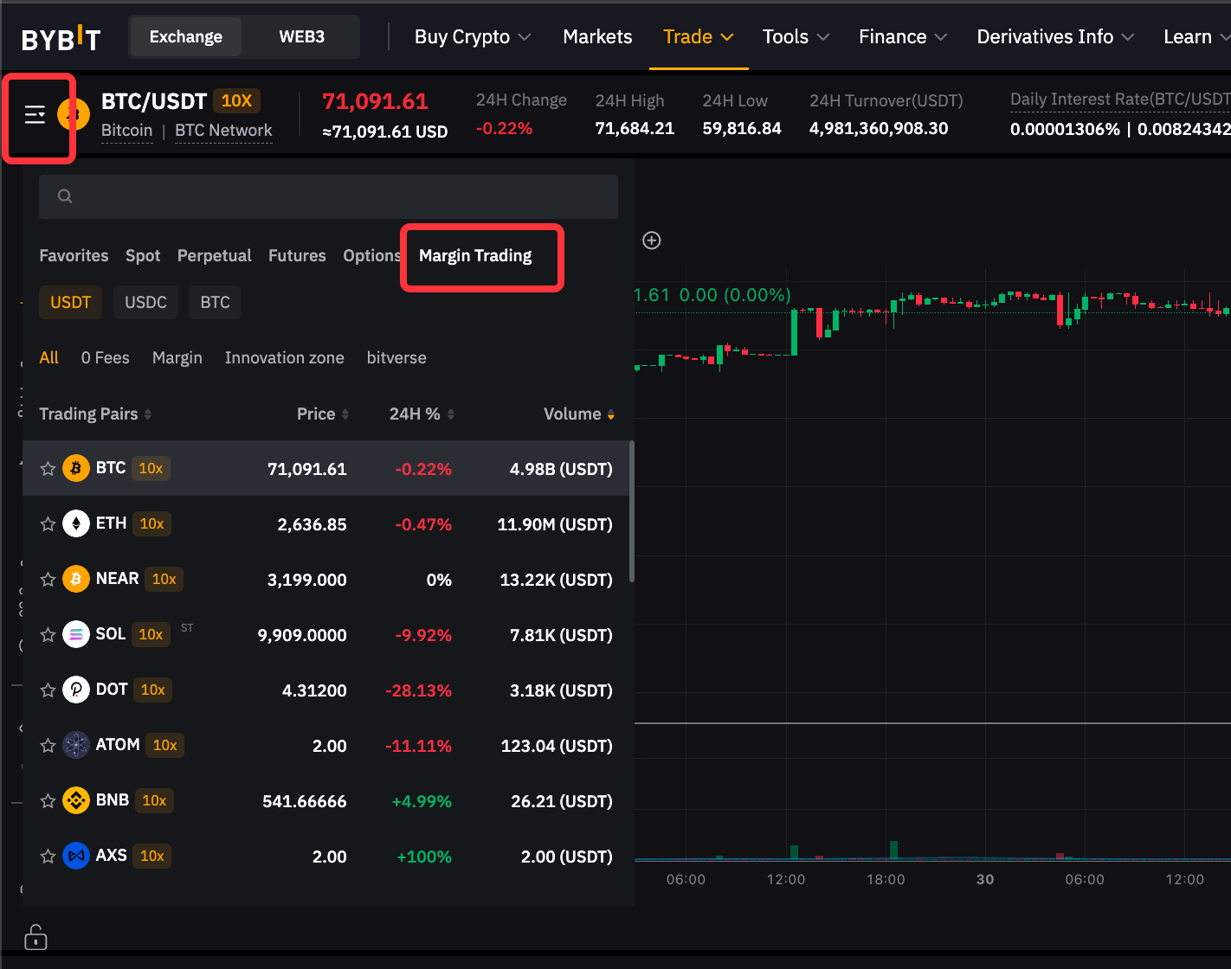
Task: Click the BNB coin icon
Action: pyautogui.click(x=76, y=800)
